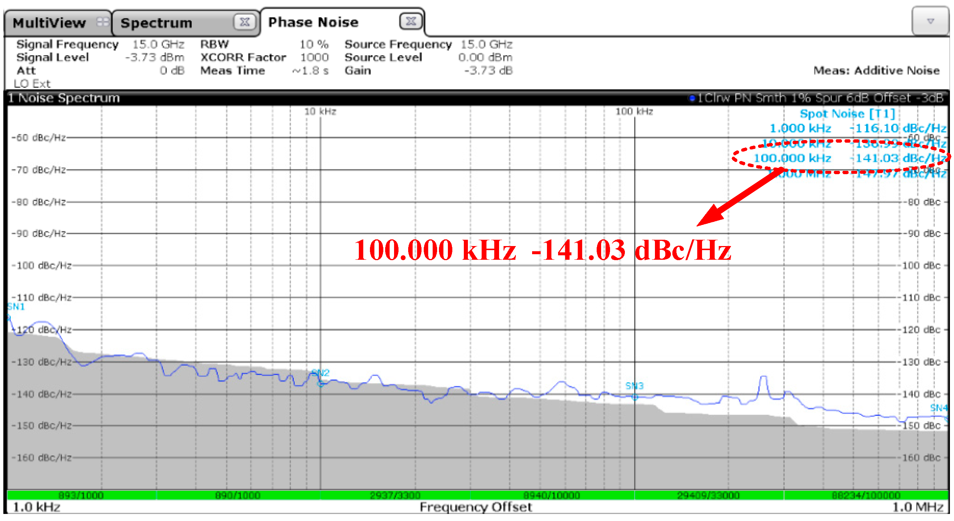The height and width of the screenshot is (521, 954).
Task: Click the Source Level 0.00 dBm value
Action: click(x=485, y=57)
